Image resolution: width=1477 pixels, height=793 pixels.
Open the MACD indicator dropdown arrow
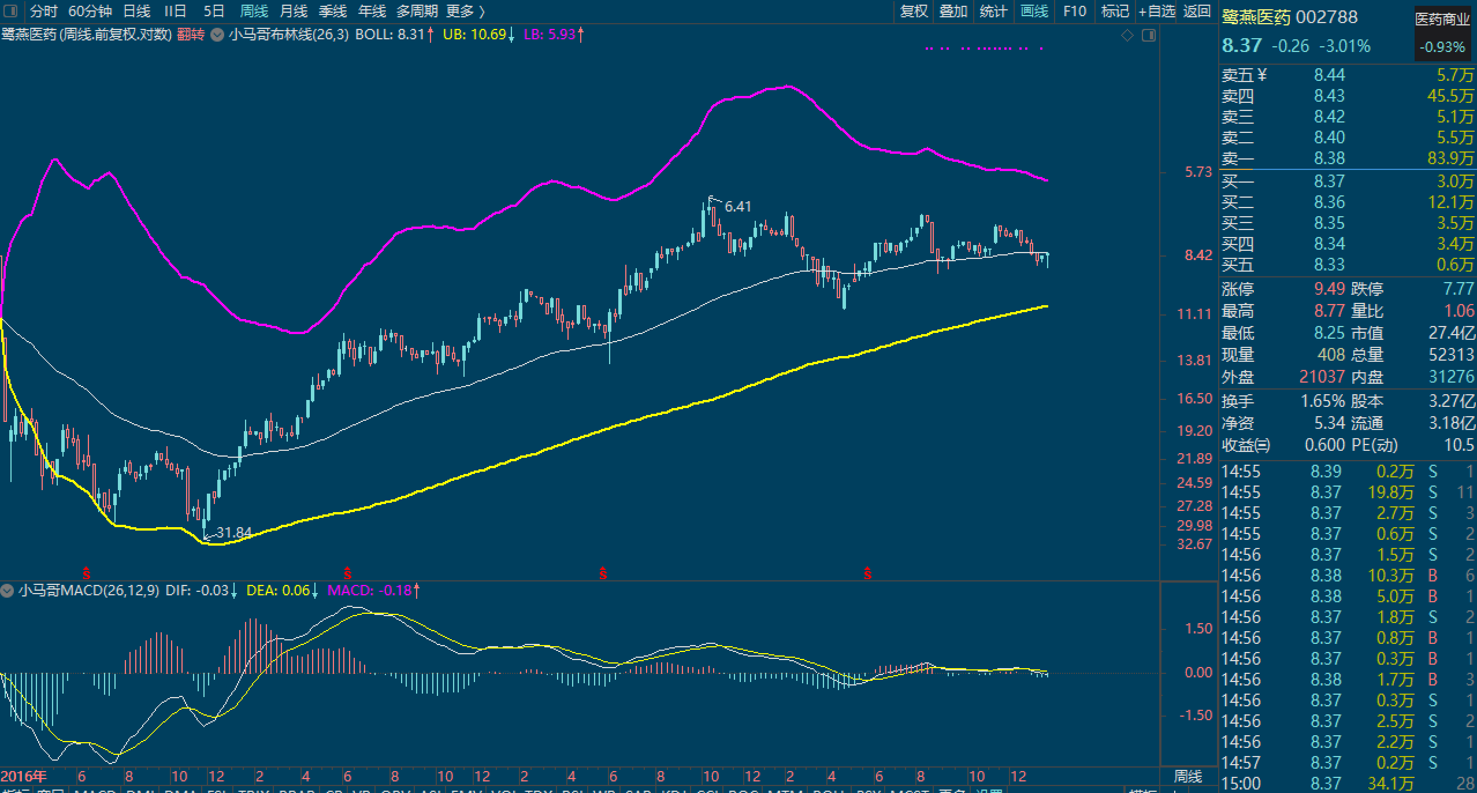click(8, 591)
